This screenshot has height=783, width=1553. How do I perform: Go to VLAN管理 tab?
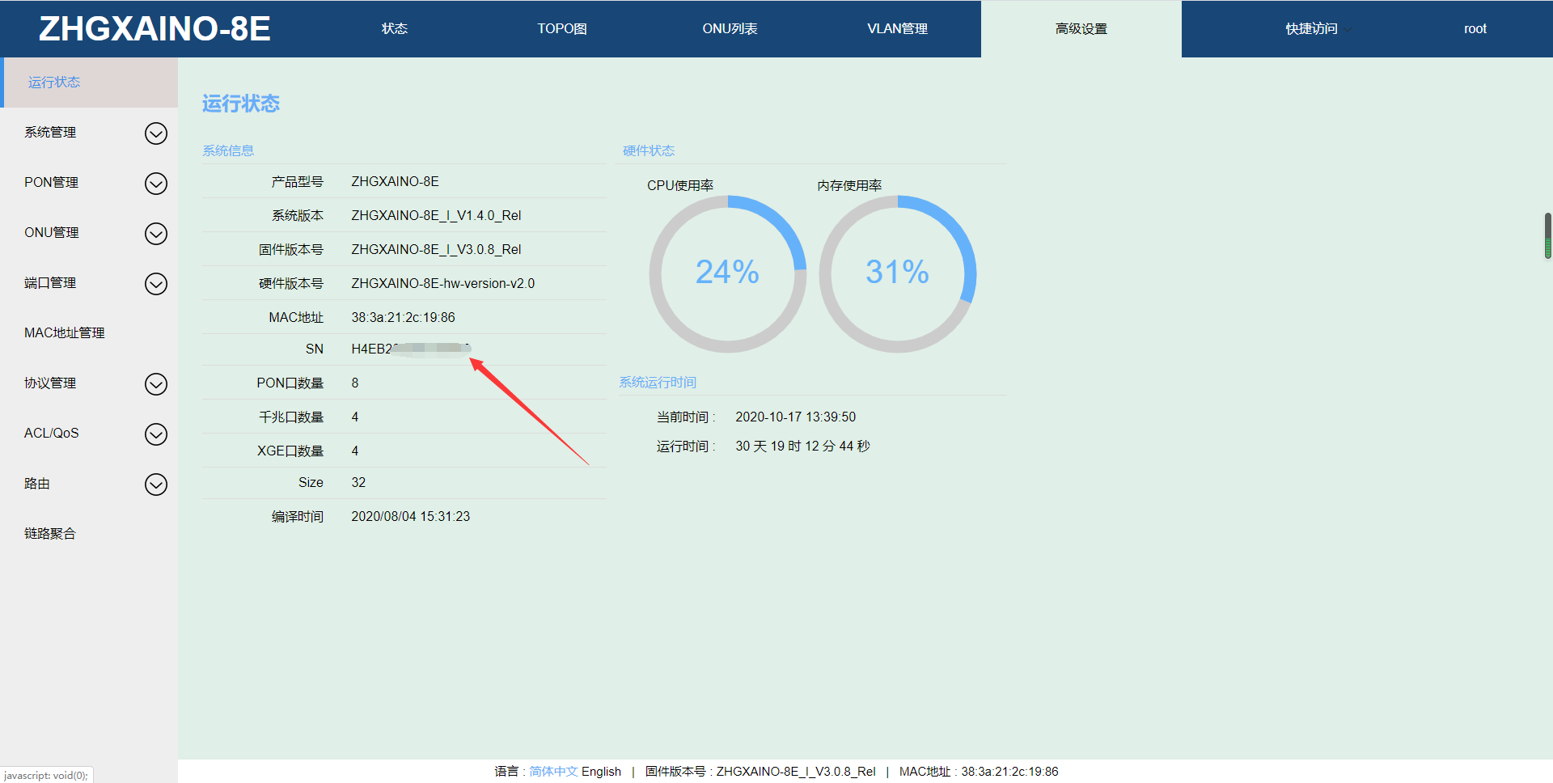897,29
